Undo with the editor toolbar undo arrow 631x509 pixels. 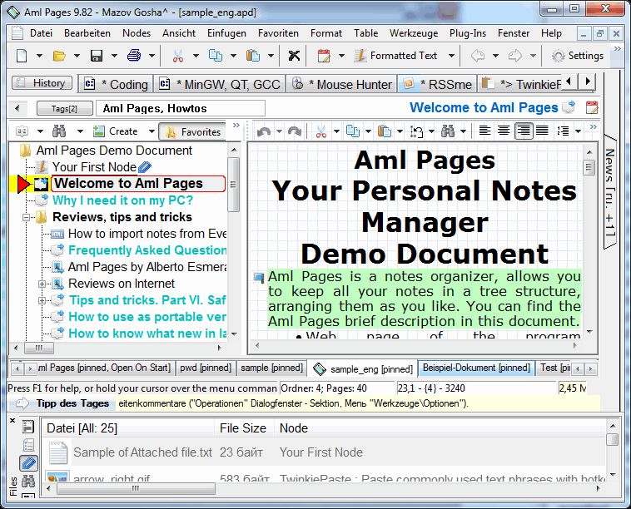264,131
